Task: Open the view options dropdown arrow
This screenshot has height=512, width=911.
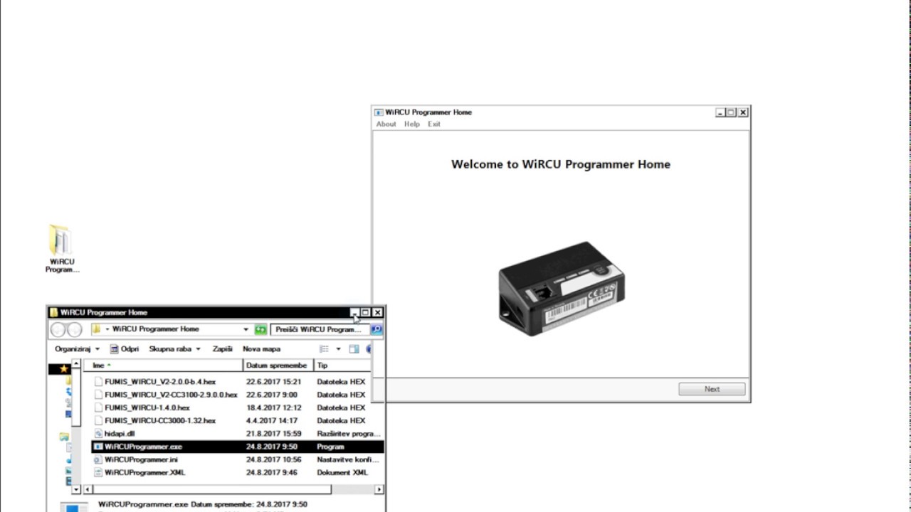Action: pyautogui.click(x=338, y=349)
